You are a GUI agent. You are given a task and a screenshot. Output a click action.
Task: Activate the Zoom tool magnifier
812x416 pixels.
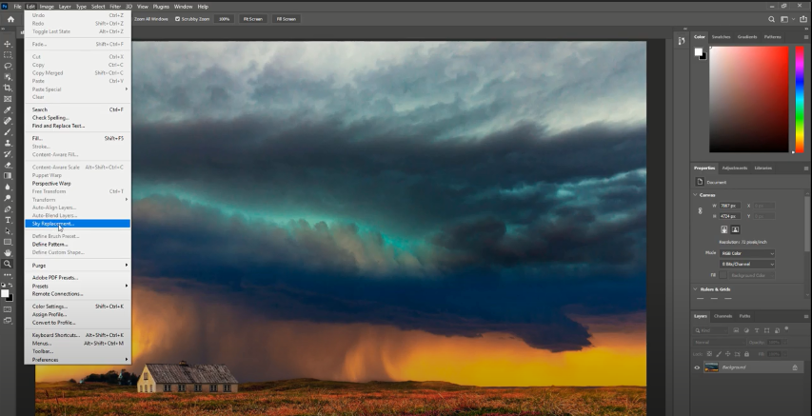pos(8,264)
